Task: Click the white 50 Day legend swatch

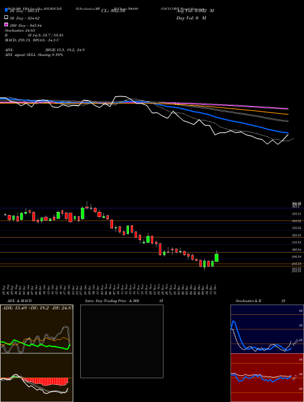Action: point(6,18)
